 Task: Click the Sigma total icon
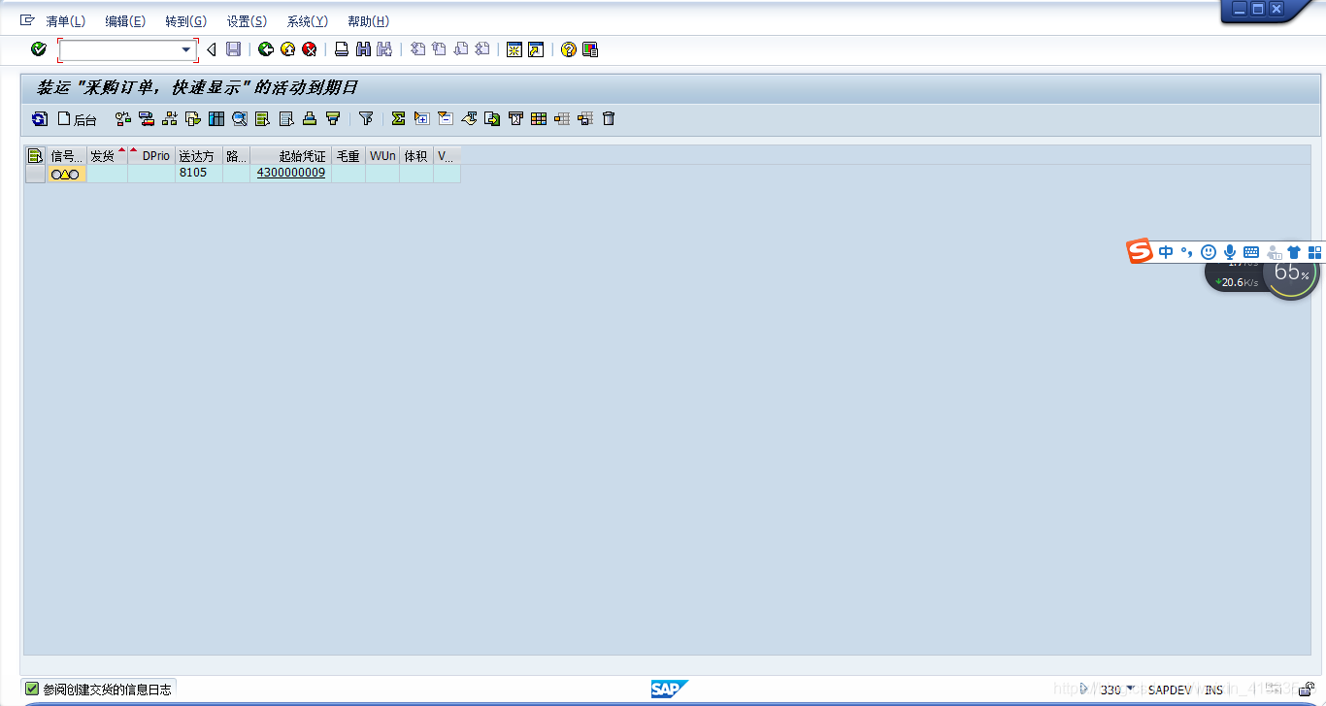pos(398,118)
